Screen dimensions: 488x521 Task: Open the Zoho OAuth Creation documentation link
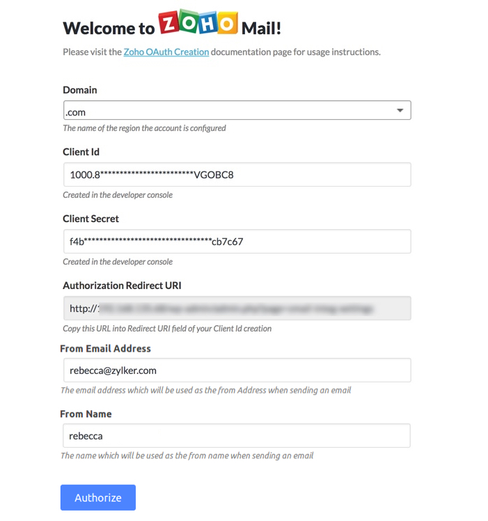coord(166,52)
